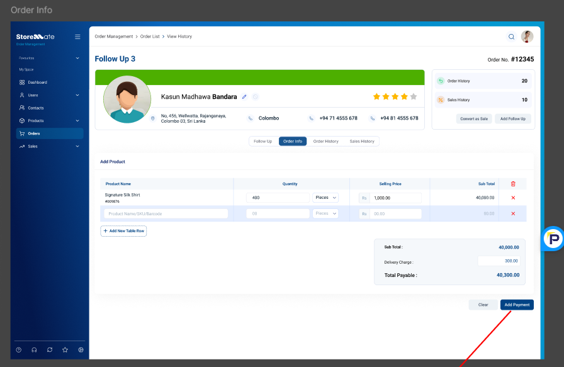Remove the empty product row with red X
The height and width of the screenshot is (367, 564).
(513, 214)
